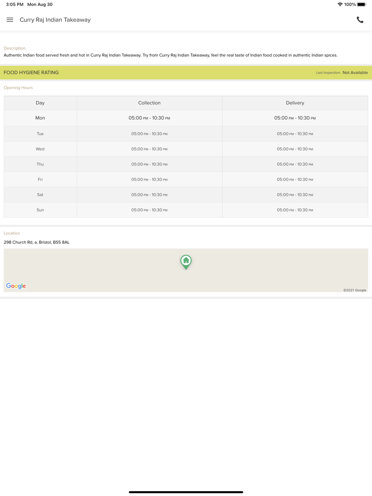Click Fri delivery hours cell
The width and height of the screenshot is (372, 496).
295,180
